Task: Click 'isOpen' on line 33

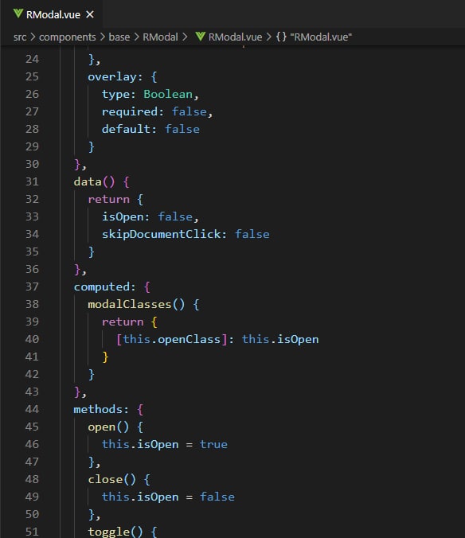Action: (x=123, y=216)
